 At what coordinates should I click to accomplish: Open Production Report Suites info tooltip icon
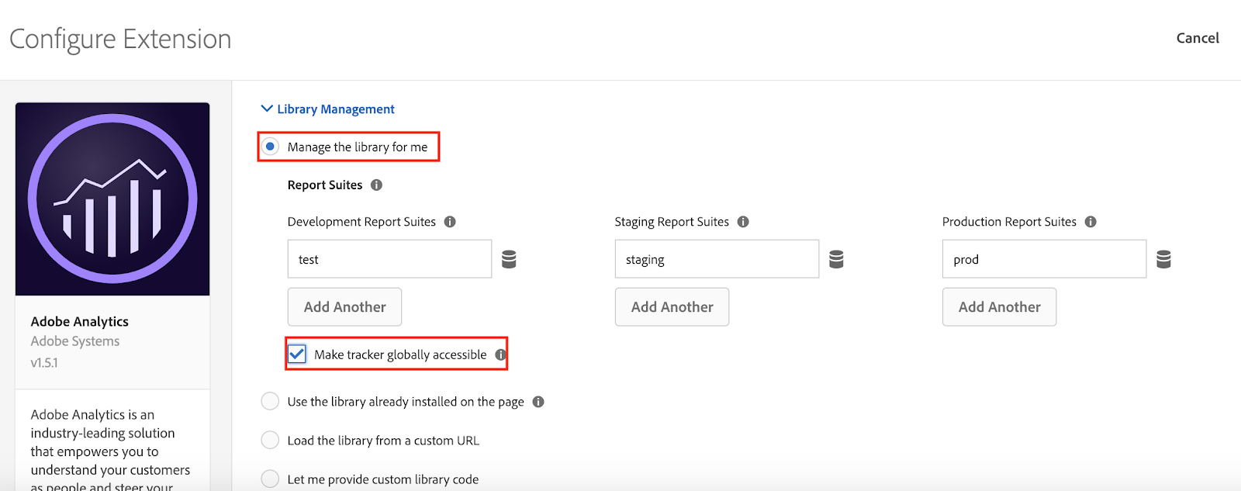(1091, 222)
